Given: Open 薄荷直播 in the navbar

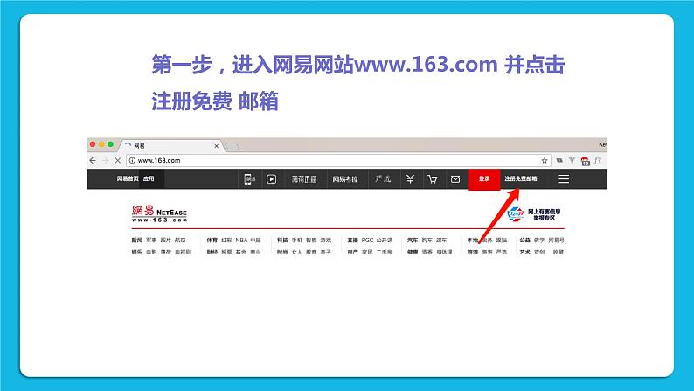Looking at the screenshot, I should 303,179.
